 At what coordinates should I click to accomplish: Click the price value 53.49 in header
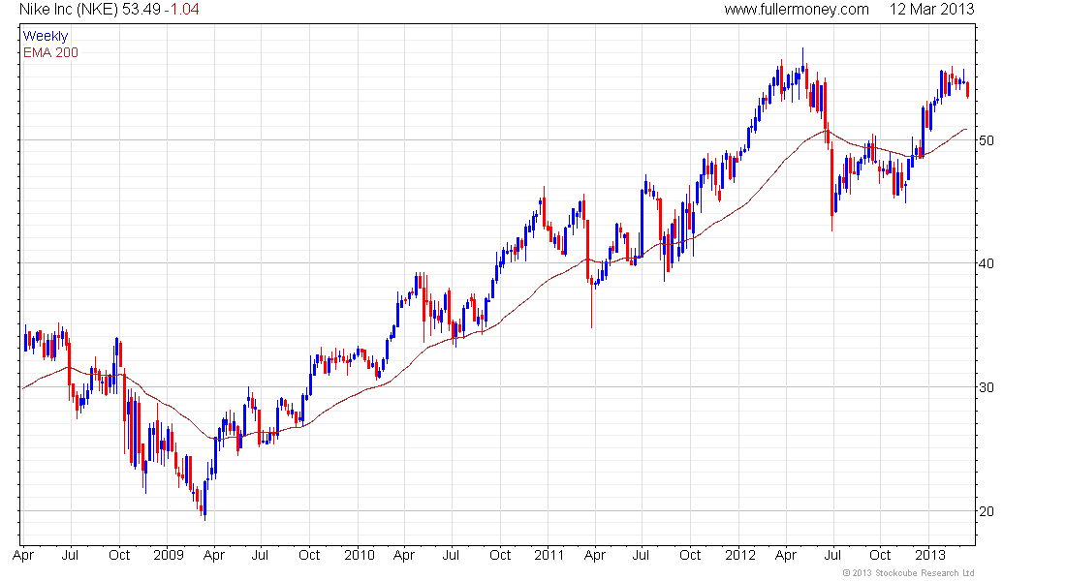[141, 10]
